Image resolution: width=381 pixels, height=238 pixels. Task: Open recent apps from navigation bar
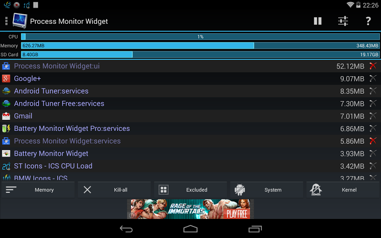point(255,229)
